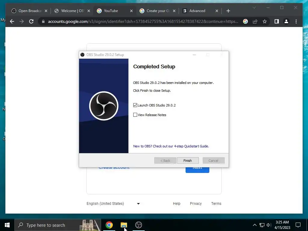This screenshot has width=308, height=231.
Task: Open File Explorer from taskbar
Action: coord(124,225)
